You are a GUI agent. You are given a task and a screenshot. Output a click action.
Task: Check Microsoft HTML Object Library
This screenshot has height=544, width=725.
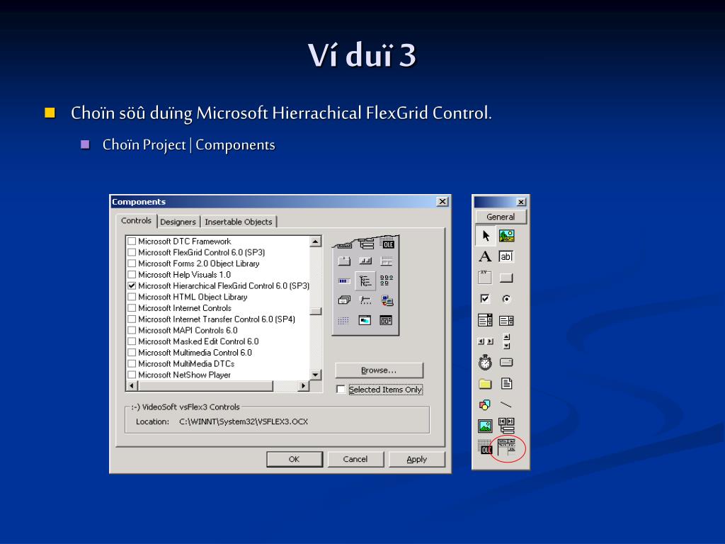(x=132, y=297)
